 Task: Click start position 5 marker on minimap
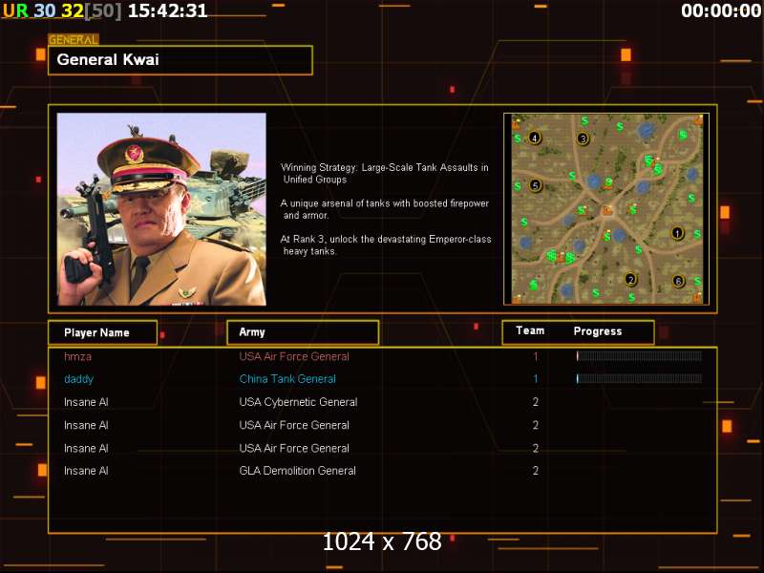536,185
